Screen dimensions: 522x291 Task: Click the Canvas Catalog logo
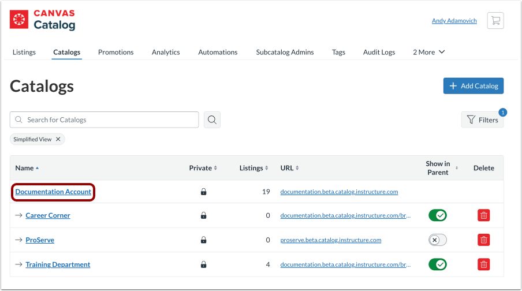43,20
